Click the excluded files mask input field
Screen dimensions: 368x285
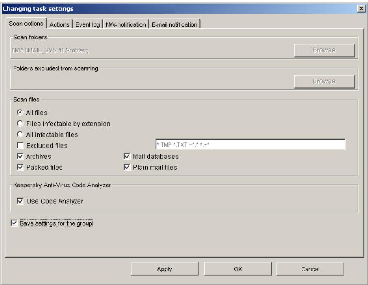click(x=250, y=144)
